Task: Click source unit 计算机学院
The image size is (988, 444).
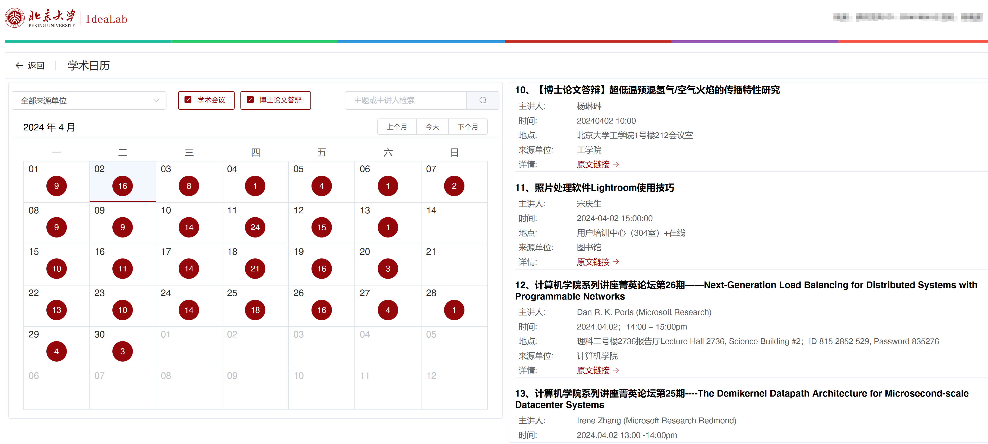Action: pyautogui.click(x=597, y=356)
